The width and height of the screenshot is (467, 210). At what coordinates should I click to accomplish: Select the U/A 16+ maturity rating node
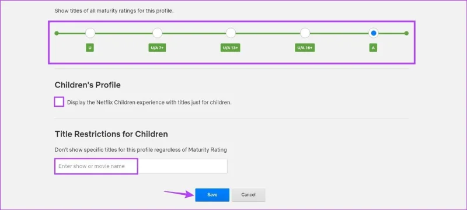tap(305, 33)
